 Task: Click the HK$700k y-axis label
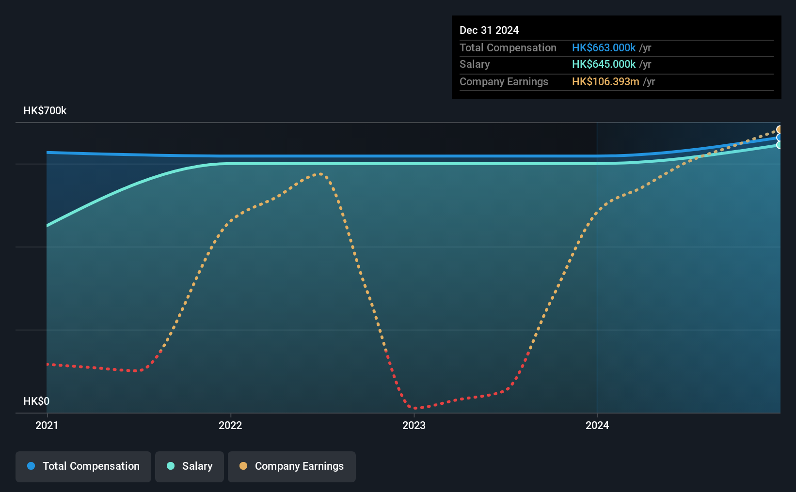tap(45, 111)
